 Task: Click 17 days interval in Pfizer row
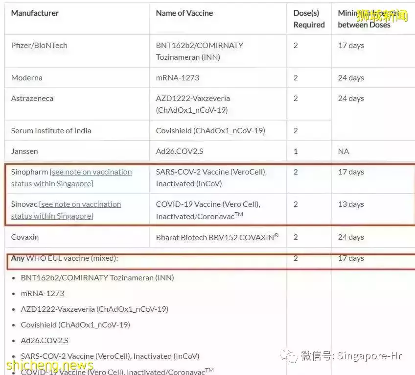tap(351, 46)
